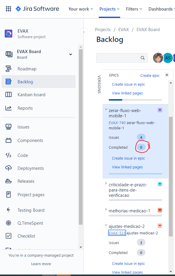
Task: Click the Code brackets icon
Action: (9, 155)
